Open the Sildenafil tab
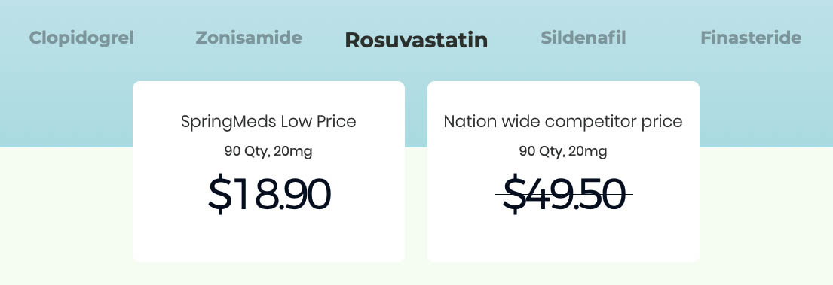833x285 pixels. point(583,38)
